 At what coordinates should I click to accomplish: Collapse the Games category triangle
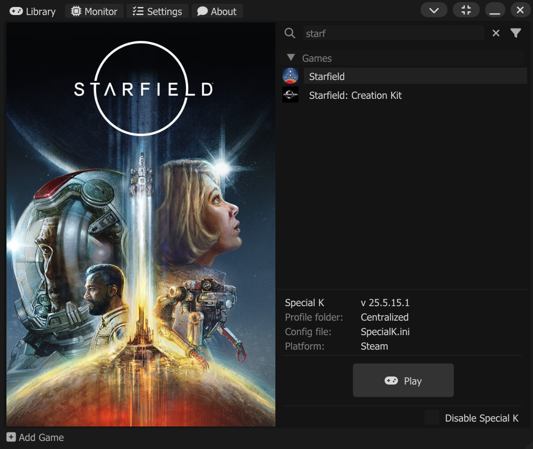tap(291, 58)
